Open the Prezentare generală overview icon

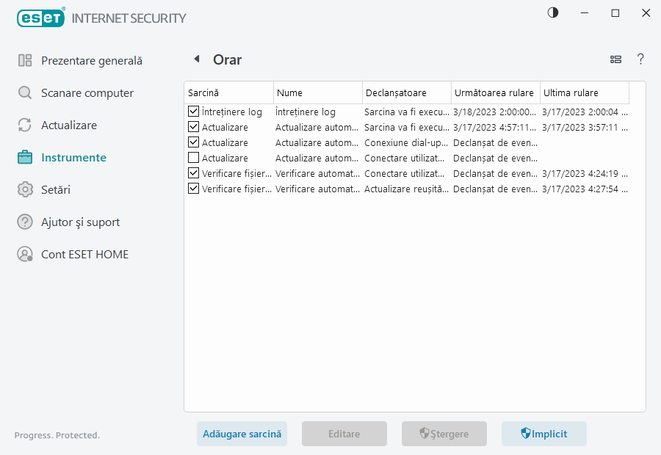(25, 60)
